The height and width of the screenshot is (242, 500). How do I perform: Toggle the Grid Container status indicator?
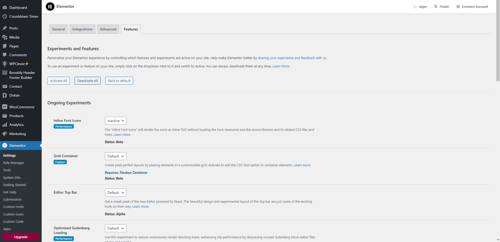tap(49, 156)
